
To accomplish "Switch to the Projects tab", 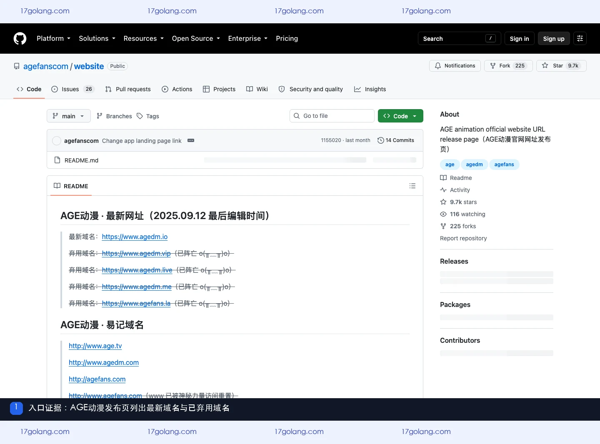I will click(x=219, y=89).
